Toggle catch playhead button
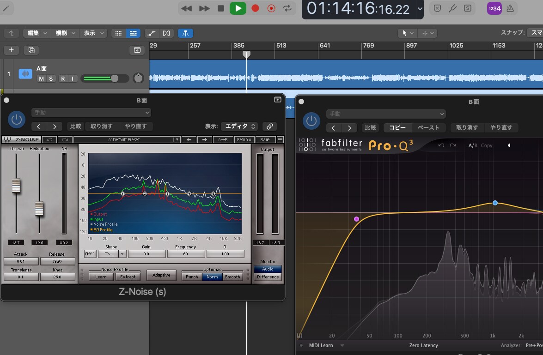The image size is (543, 355). 186,33
